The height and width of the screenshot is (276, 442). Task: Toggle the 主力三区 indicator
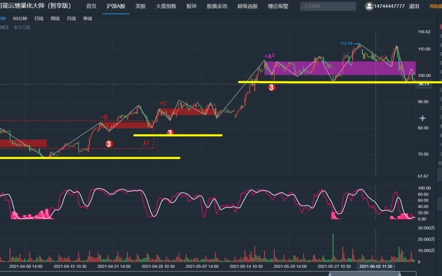click(22, 27)
